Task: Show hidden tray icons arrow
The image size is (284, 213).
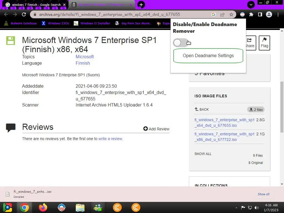Action: point(236,208)
